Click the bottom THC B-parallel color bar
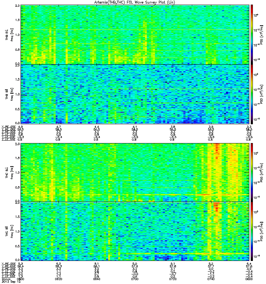Image resolution: width=266 pixels, height=284 pixels. pos(252,231)
